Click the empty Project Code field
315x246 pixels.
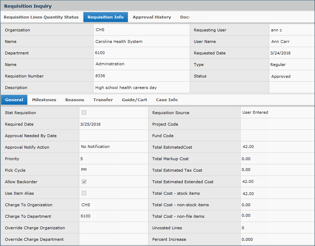pyautogui.click(x=277, y=124)
